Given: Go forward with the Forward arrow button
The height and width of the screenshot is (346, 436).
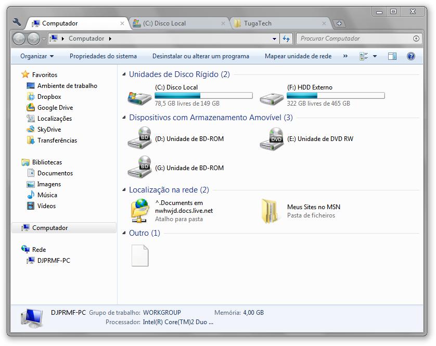Looking at the screenshot, I should point(33,39).
